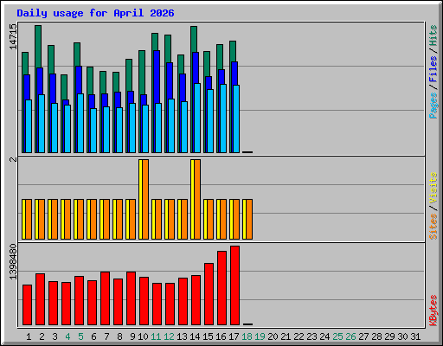Click day label 9 on the x-axis
The width and height of the screenshot is (443, 346).
click(x=132, y=336)
